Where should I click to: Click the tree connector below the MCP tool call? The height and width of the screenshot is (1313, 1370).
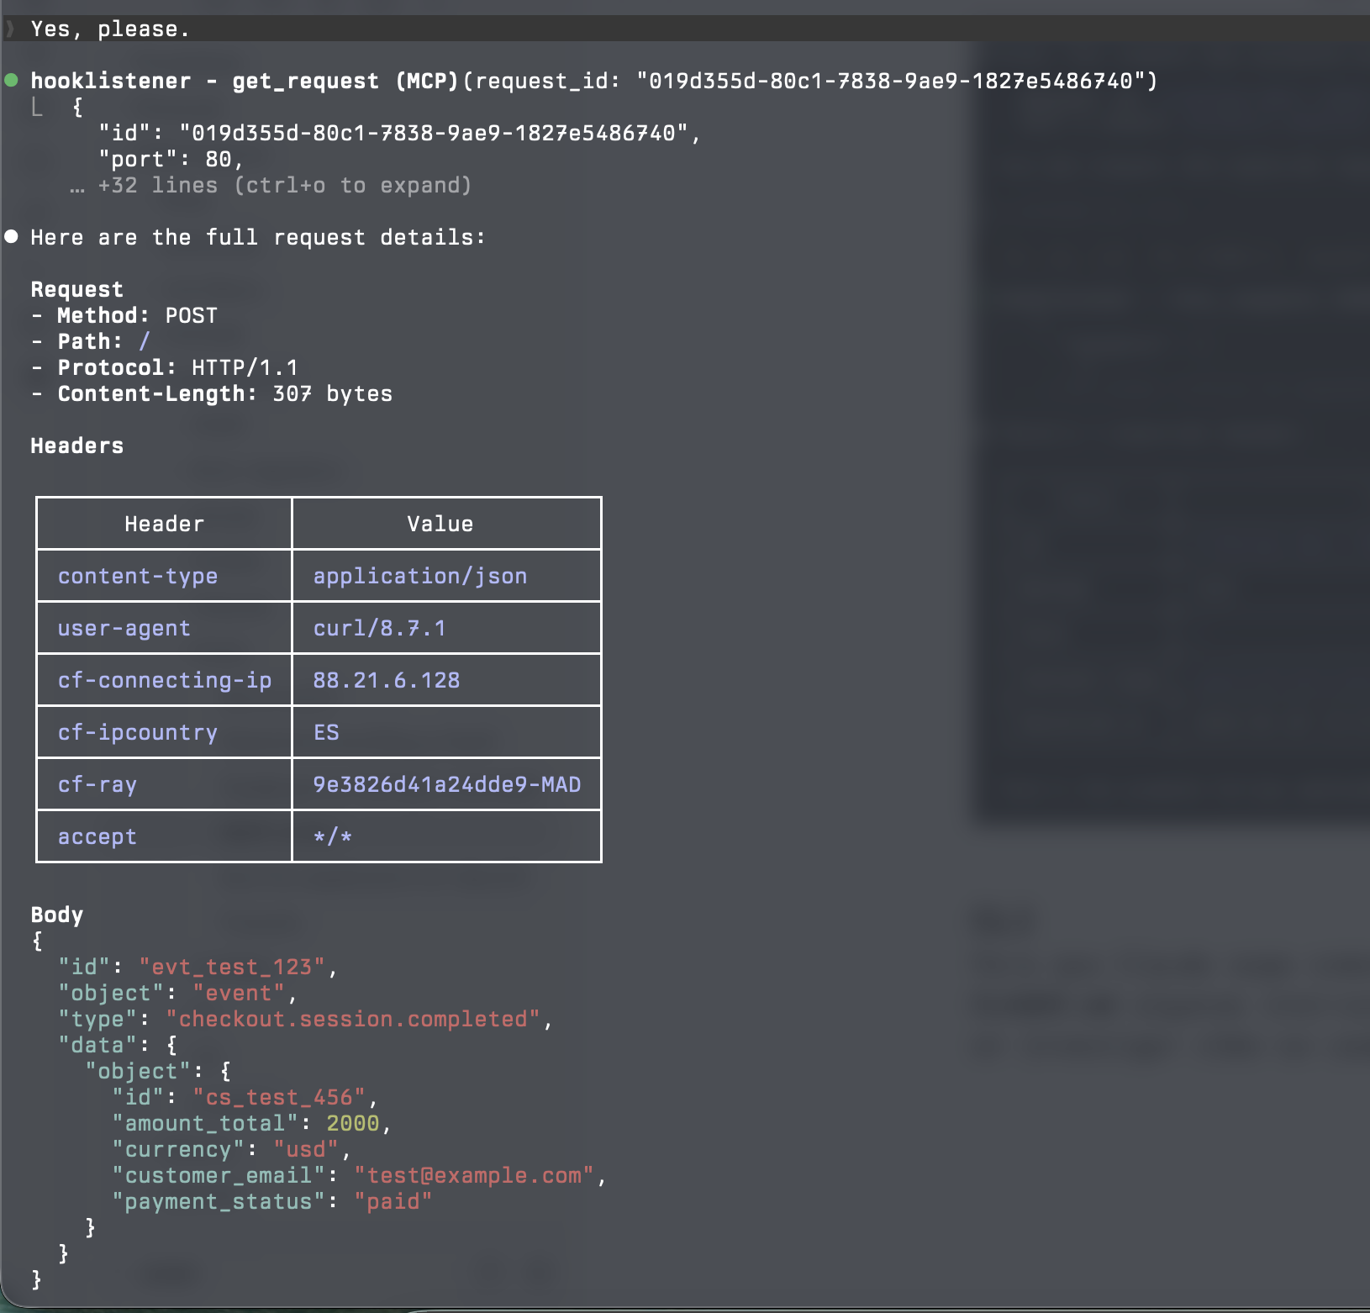pos(35,108)
